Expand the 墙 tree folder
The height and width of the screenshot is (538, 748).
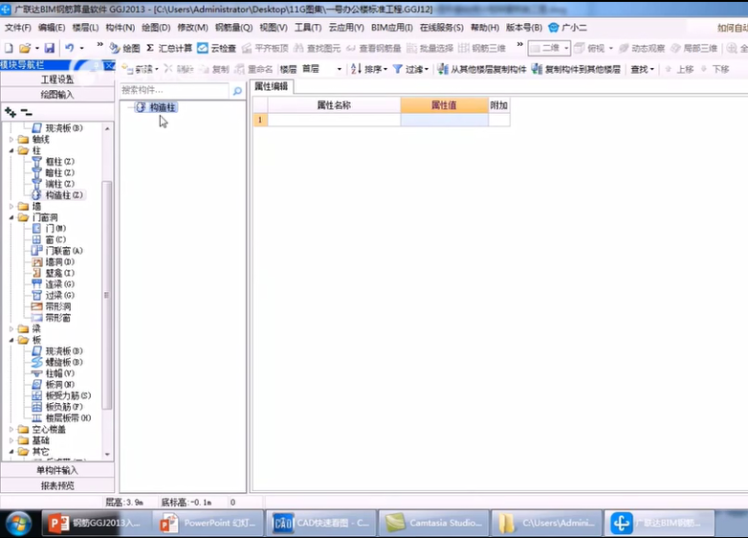(x=11, y=206)
